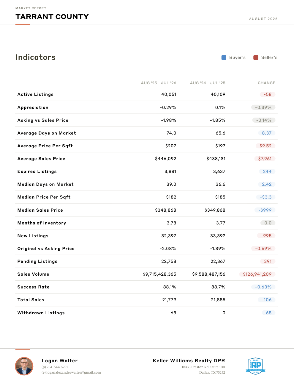Click the AUG '25 - JUL '26 column header
The height and width of the screenshot is (384, 294).
(x=159, y=83)
